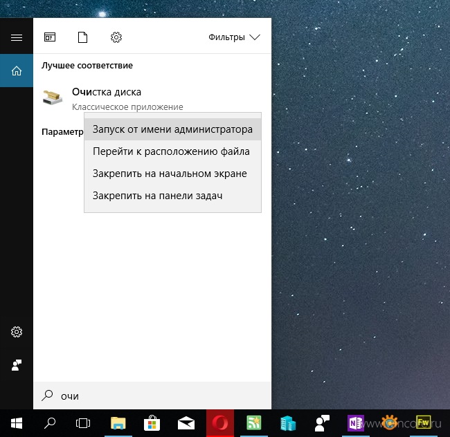Open Microsoft Store from taskbar

tap(152, 423)
